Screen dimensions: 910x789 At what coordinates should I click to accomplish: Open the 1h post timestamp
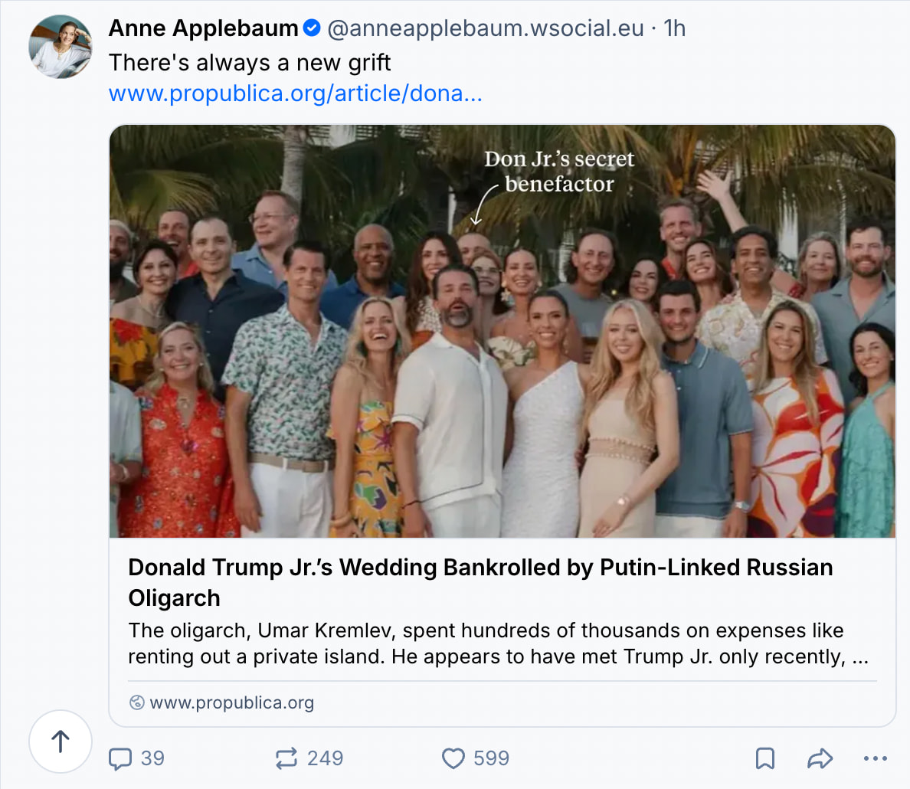click(674, 28)
